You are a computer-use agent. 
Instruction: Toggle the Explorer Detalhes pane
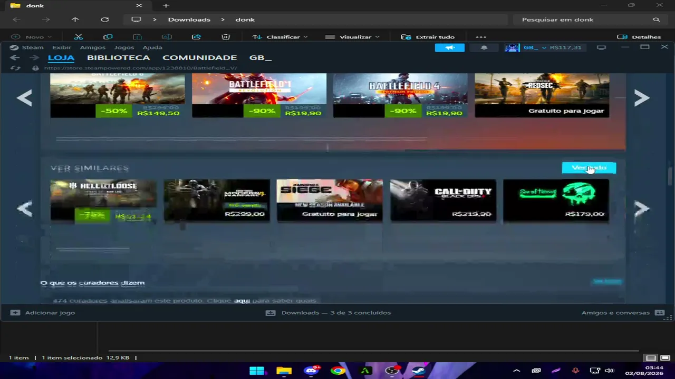pyautogui.click(x=639, y=37)
